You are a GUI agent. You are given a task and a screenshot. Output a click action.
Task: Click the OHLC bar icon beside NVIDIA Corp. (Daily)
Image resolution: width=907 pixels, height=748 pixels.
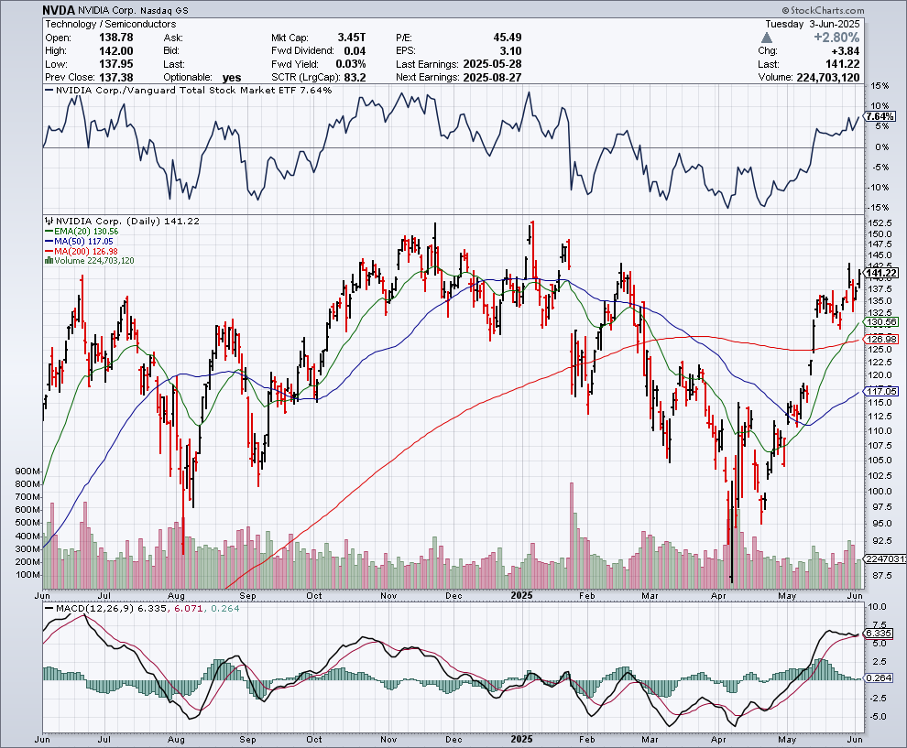click(x=49, y=221)
